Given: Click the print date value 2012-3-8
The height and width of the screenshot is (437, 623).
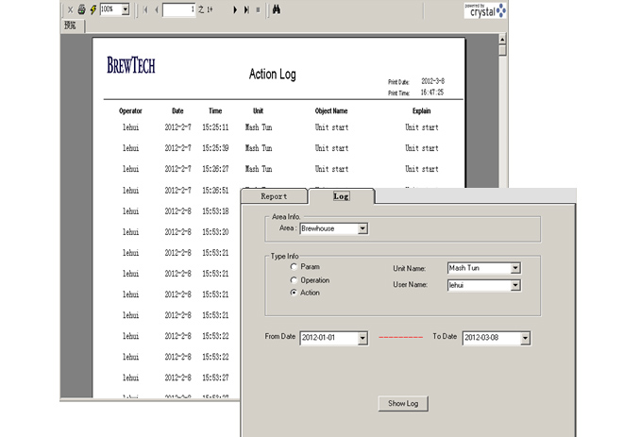Looking at the screenshot, I should [x=433, y=81].
